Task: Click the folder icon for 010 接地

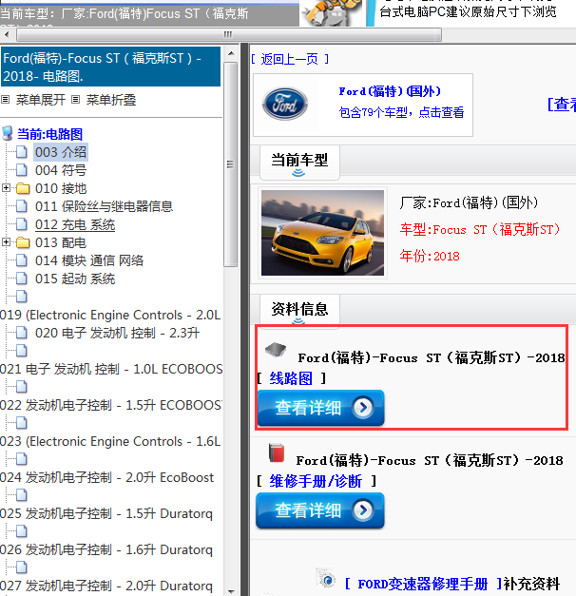Action: 23,188
